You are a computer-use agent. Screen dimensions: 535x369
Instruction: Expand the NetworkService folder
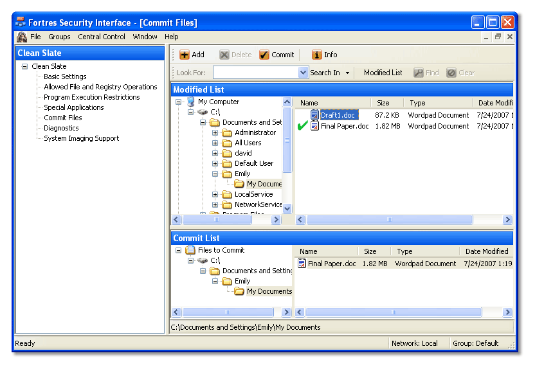(x=215, y=204)
